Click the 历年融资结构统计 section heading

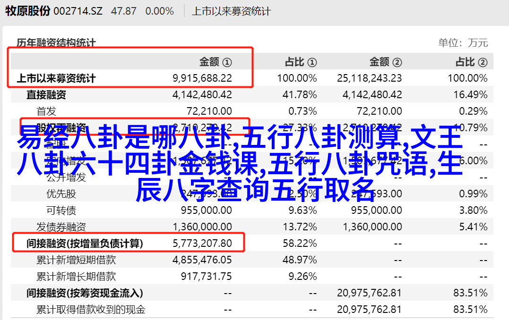(56, 43)
